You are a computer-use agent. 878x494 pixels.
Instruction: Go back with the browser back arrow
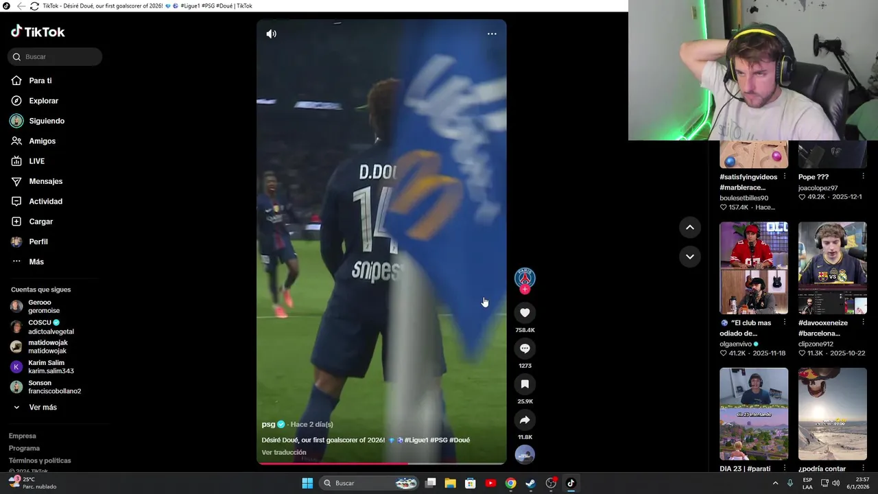[21, 6]
